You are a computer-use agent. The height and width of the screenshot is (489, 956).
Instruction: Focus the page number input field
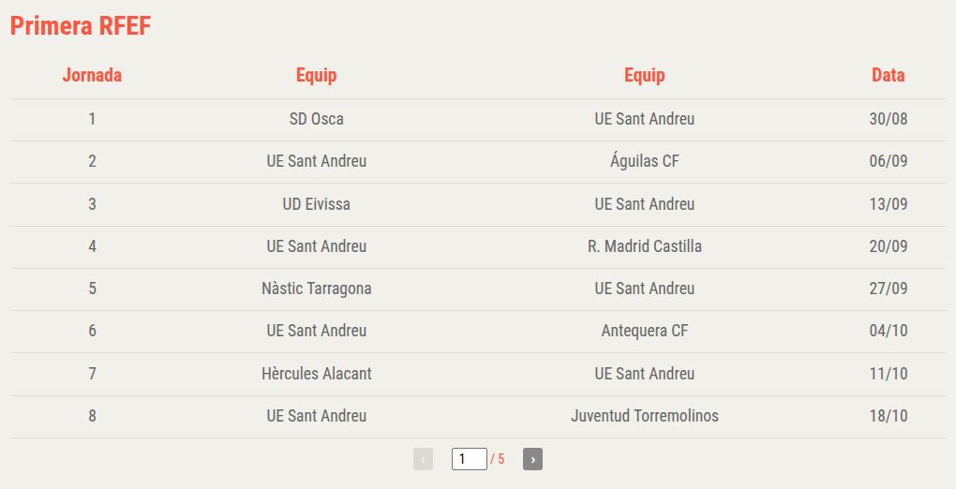coord(469,459)
